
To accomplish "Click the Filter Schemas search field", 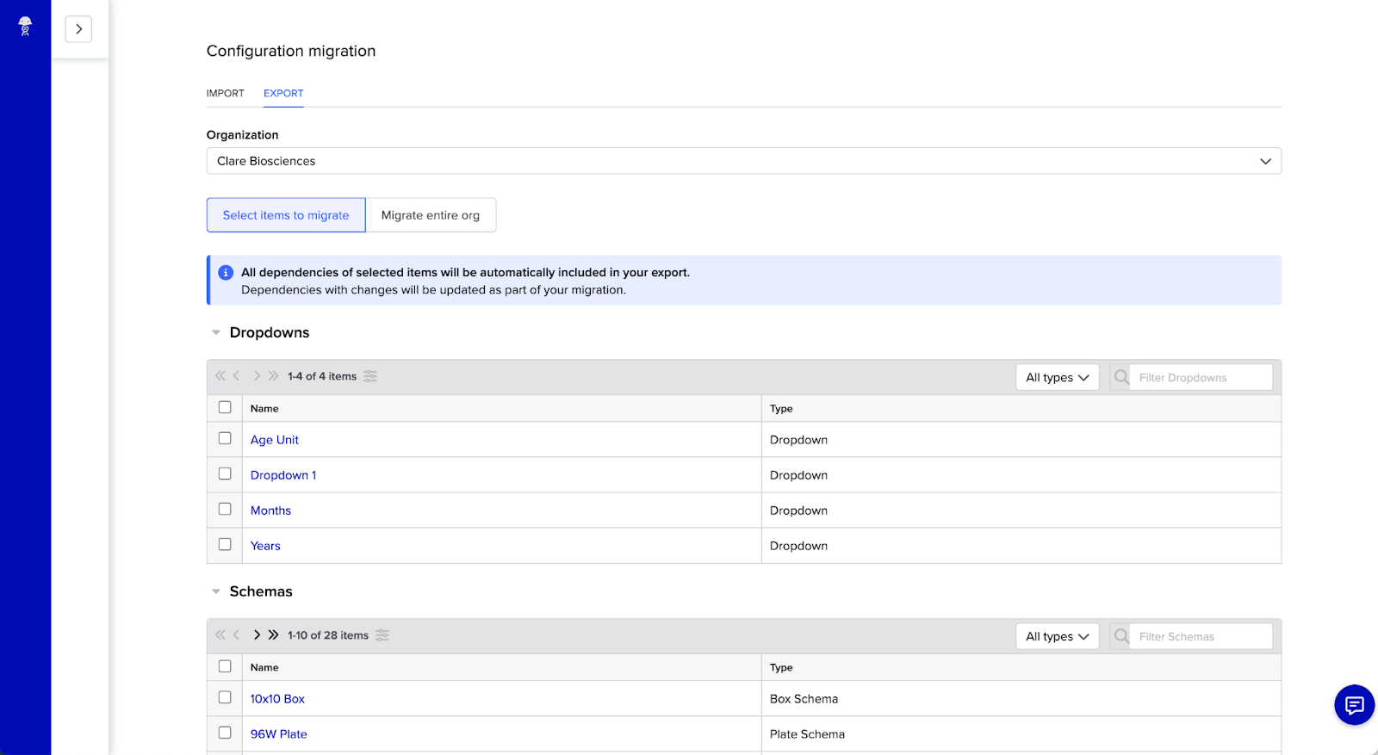I will click(1200, 636).
